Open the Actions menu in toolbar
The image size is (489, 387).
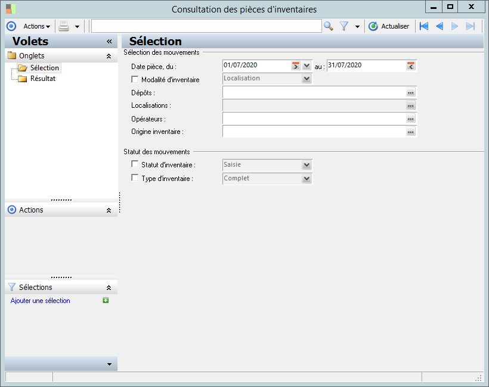point(37,26)
